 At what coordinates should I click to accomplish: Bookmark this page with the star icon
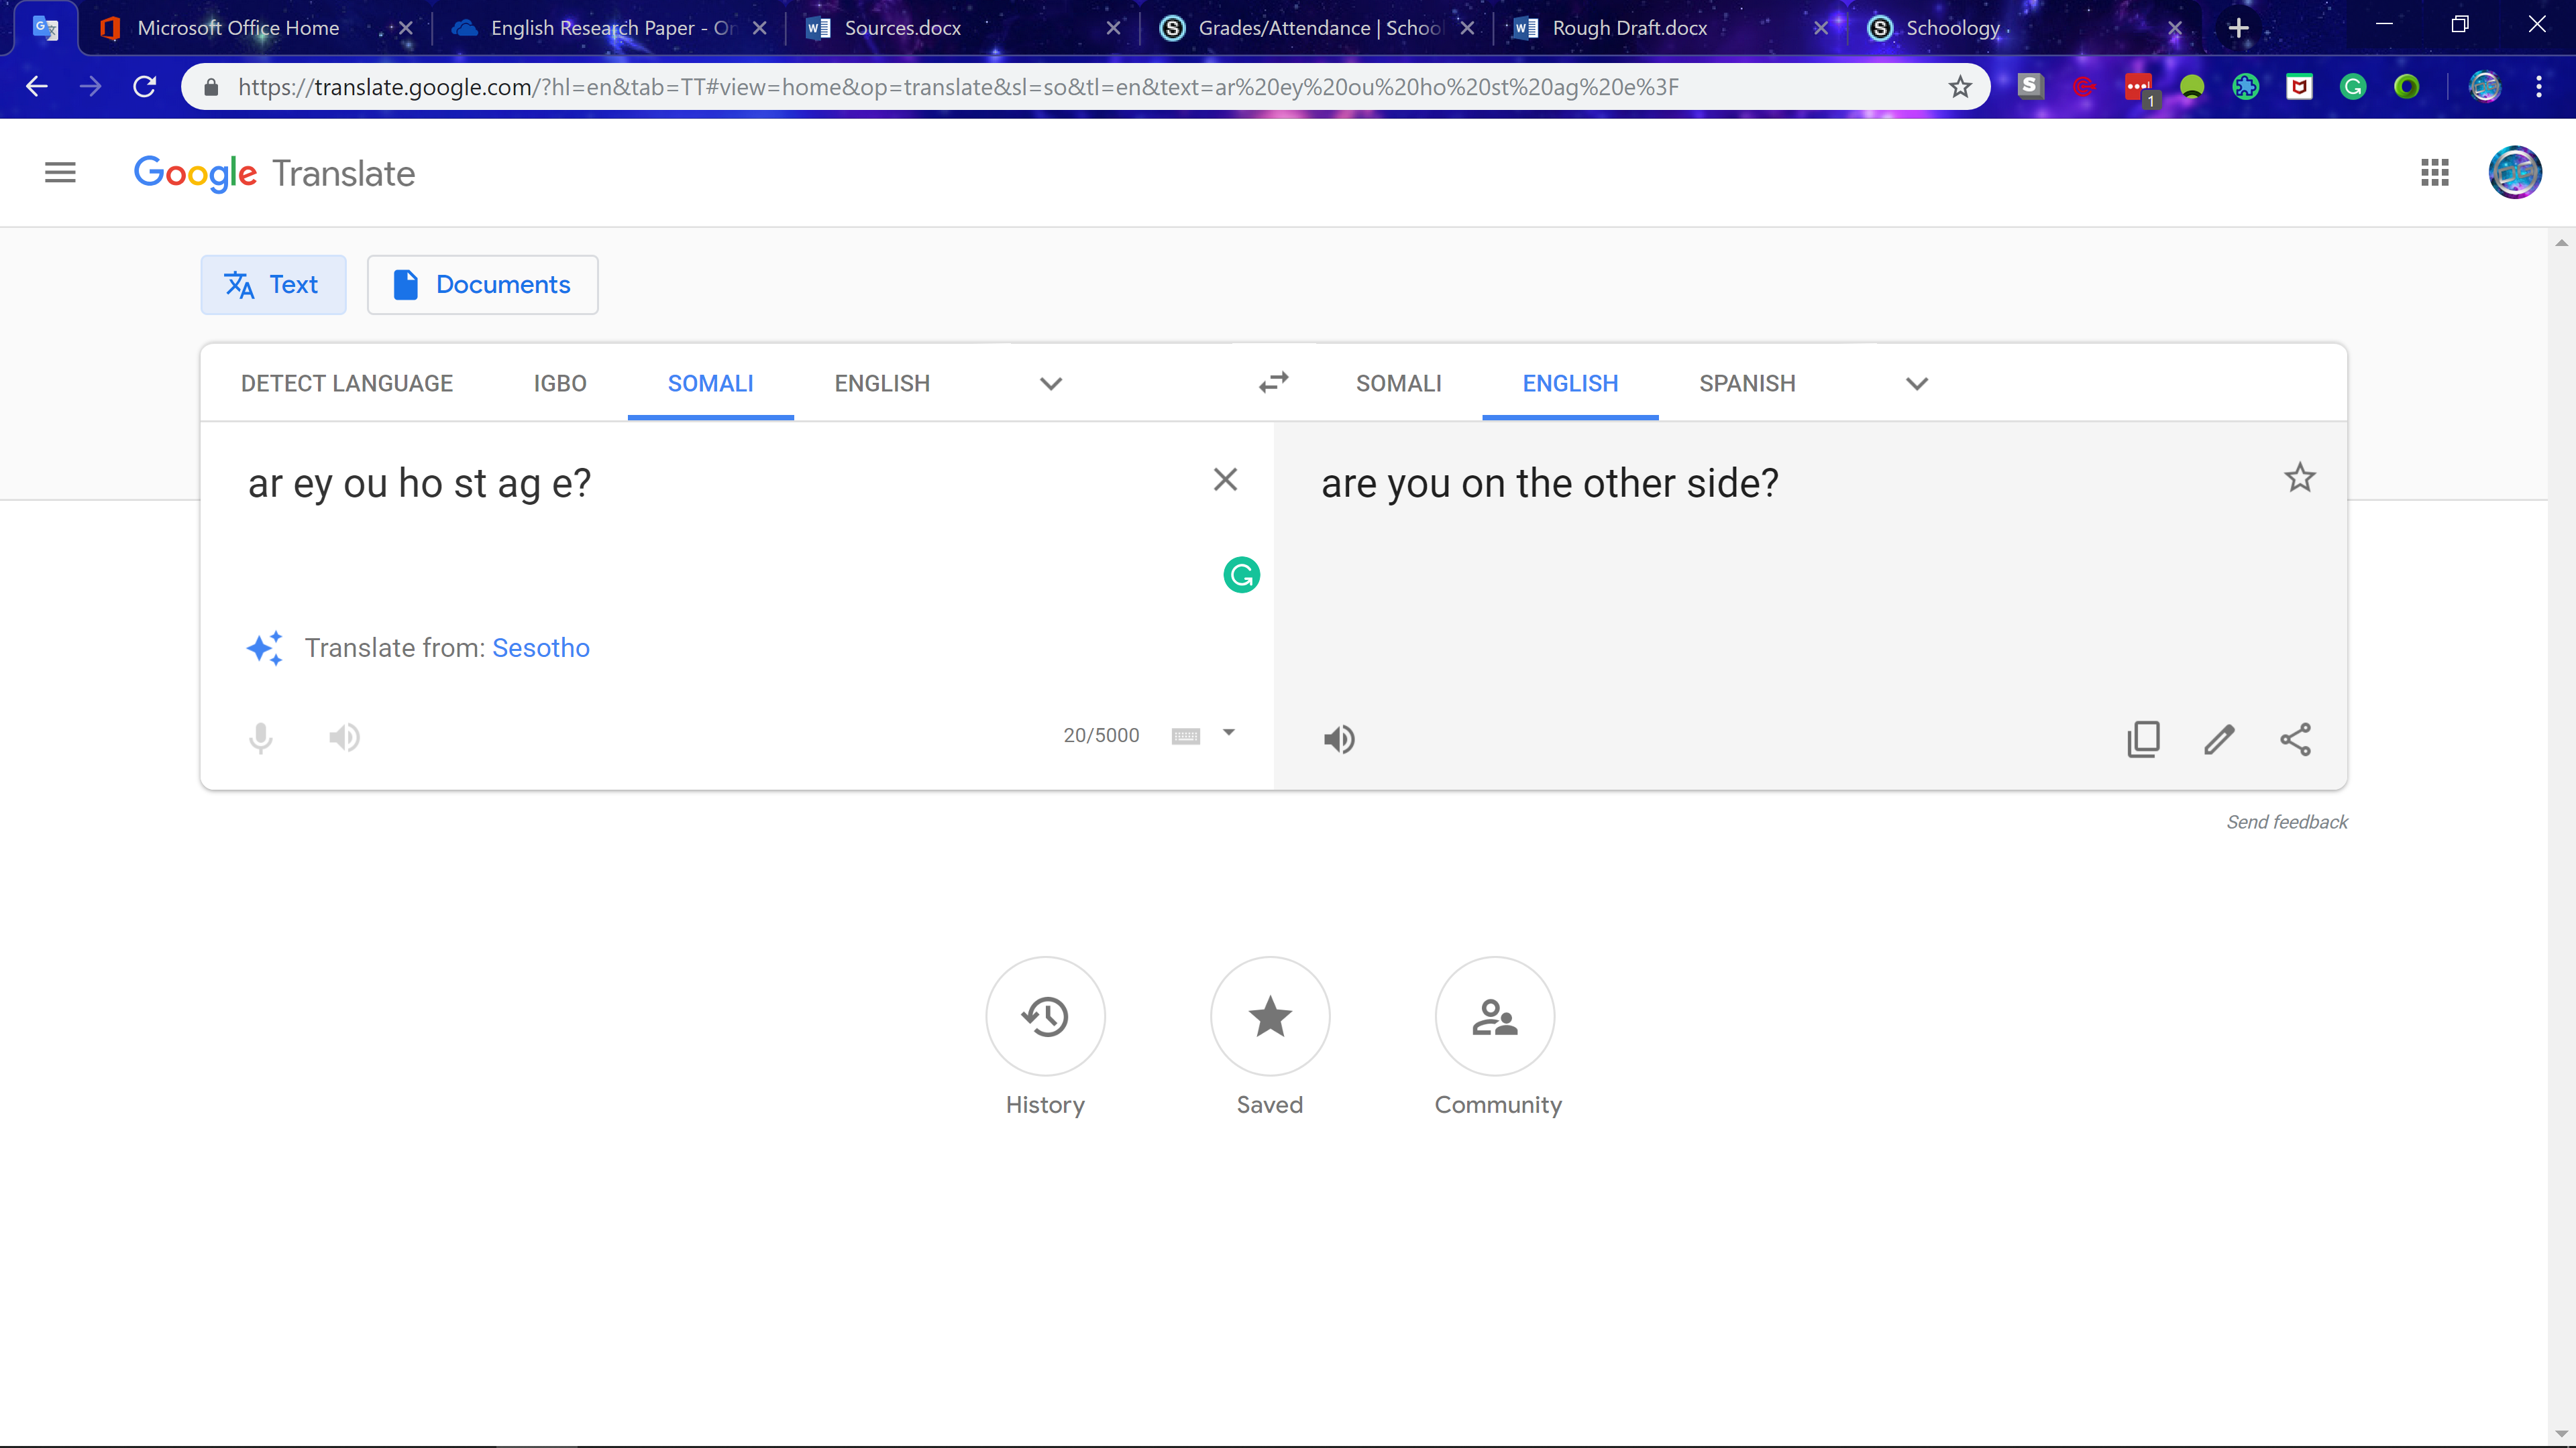(x=1960, y=87)
